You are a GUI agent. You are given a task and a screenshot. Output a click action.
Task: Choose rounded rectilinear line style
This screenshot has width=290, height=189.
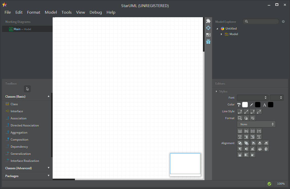[x=253, y=112]
